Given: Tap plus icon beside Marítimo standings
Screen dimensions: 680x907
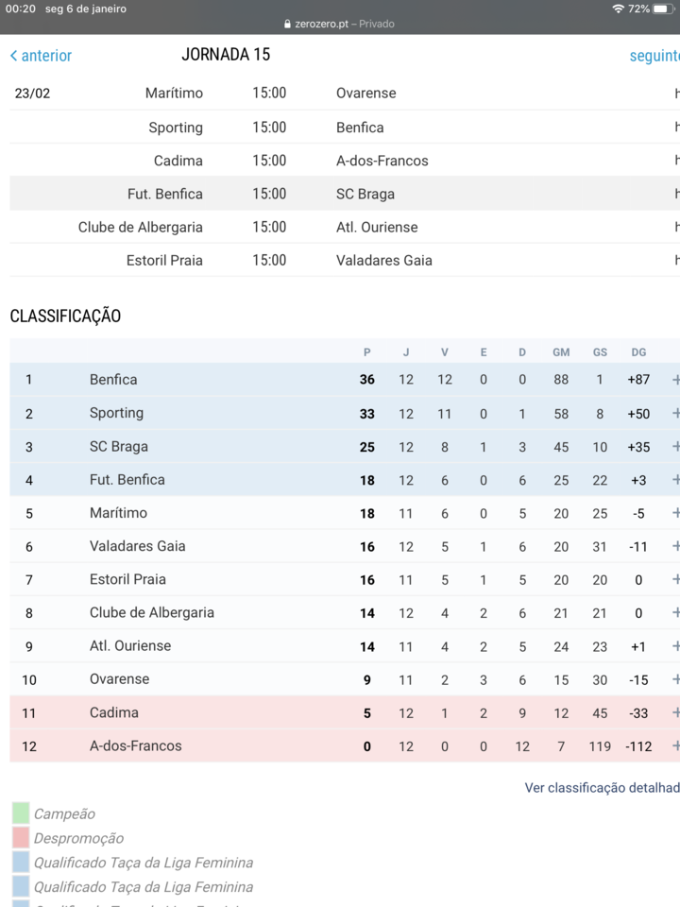Looking at the screenshot, I should click(675, 513).
